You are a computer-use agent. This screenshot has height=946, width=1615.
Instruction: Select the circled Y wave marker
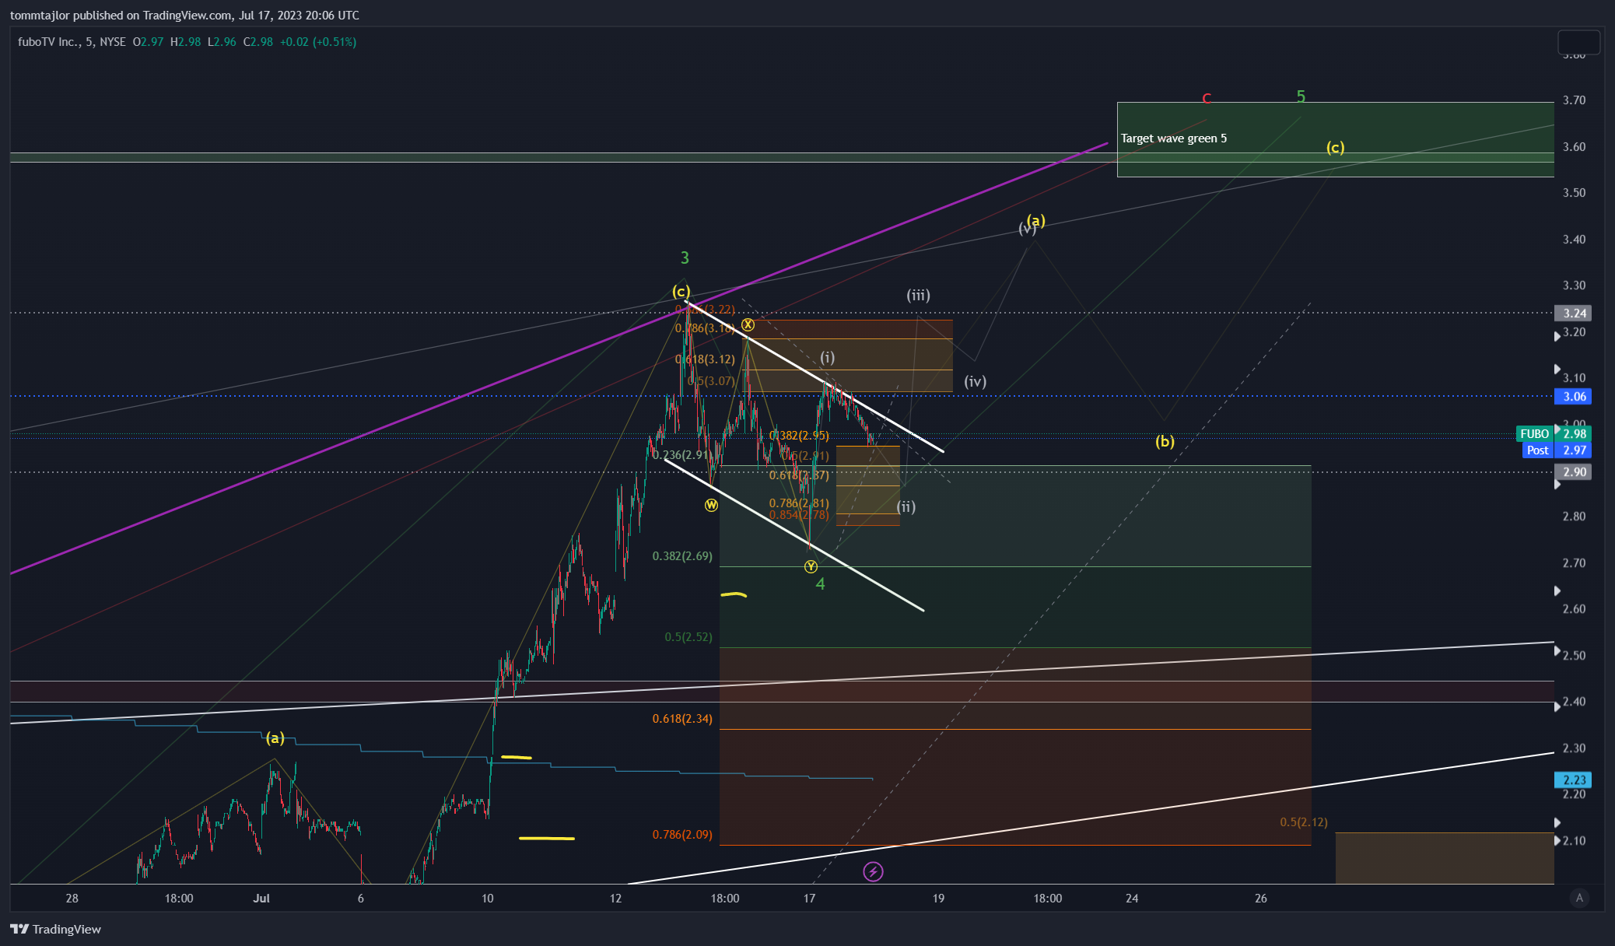811,566
